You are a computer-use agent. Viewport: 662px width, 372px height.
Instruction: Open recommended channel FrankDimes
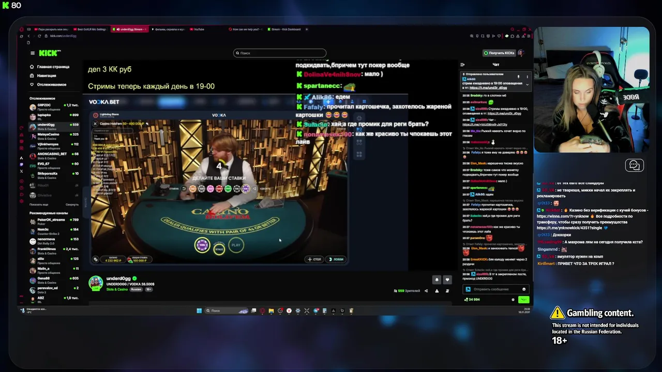coord(54,251)
